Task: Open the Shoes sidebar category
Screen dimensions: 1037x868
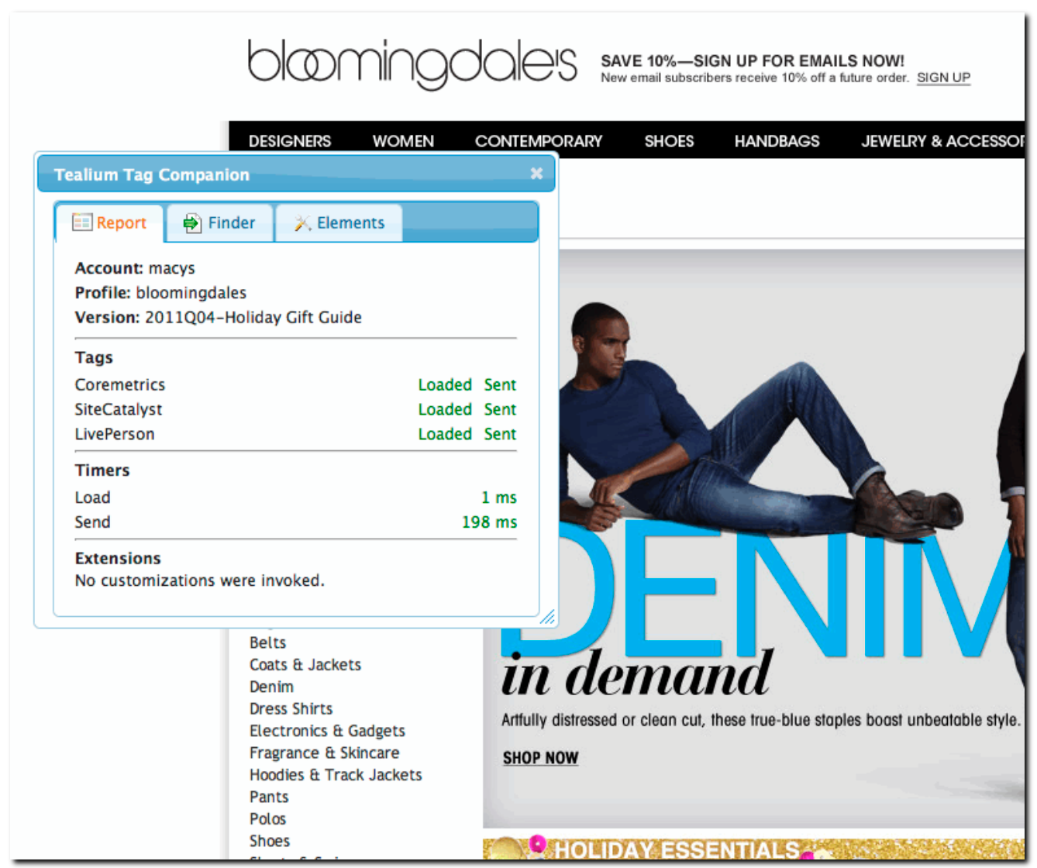Action: pos(270,841)
